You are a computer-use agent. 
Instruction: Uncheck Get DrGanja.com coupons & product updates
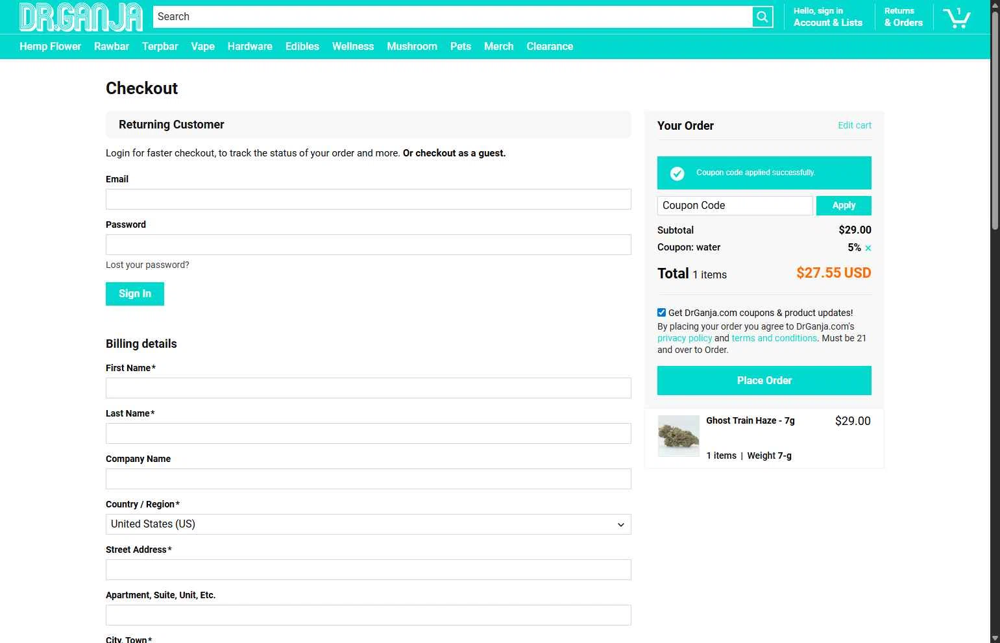click(661, 313)
